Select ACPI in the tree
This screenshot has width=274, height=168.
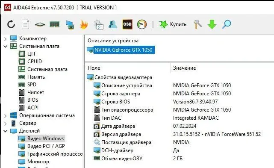point(33,108)
